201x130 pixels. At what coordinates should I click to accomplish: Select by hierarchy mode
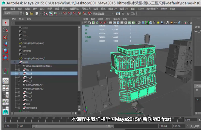[46, 13]
